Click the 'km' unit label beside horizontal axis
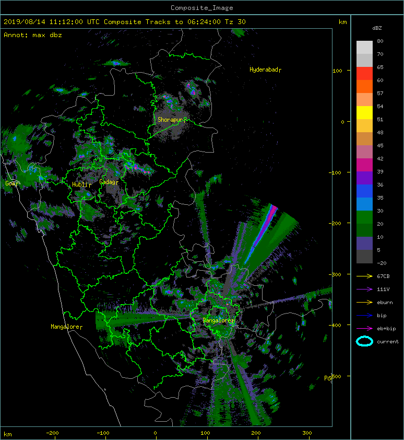This screenshot has width=404, height=440. pos(8,434)
